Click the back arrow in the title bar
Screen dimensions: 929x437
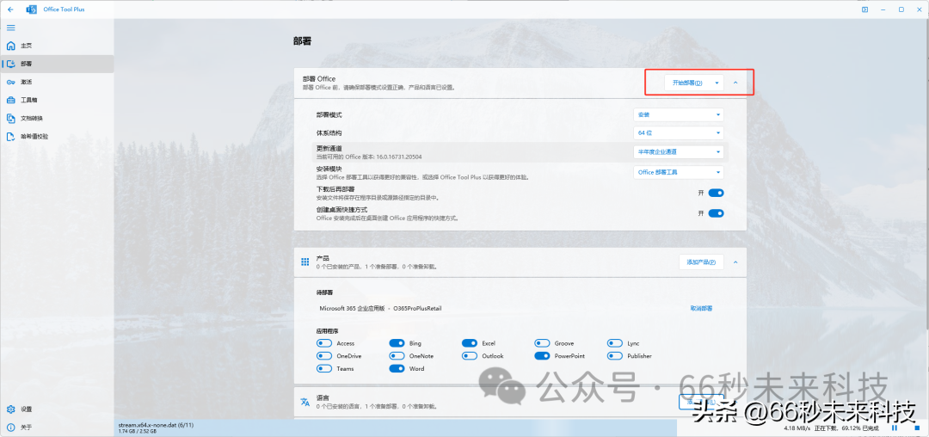(10, 9)
